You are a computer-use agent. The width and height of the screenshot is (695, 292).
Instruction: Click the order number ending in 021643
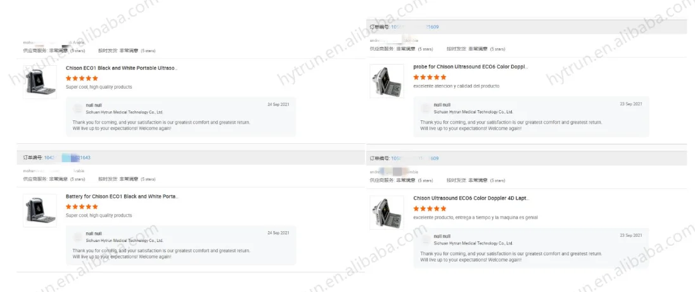(x=67, y=158)
